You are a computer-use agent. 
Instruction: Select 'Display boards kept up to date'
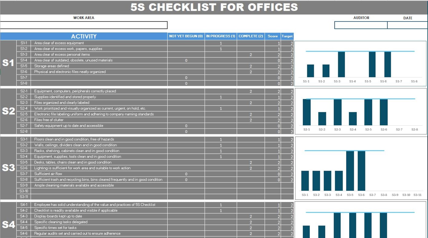[99, 216]
